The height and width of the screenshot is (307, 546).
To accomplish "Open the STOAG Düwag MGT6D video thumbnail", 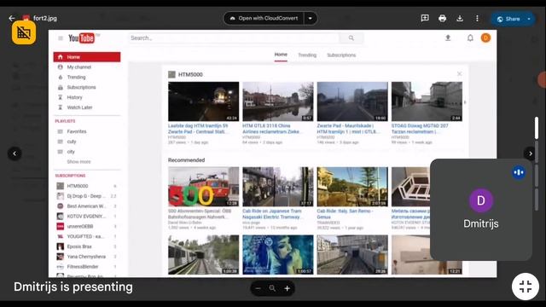I will click(x=427, y=101).
